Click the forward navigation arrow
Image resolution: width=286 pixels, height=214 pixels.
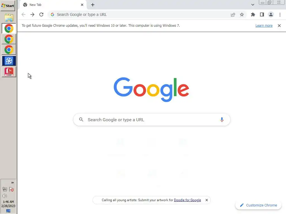pyautogui.click(x=32, y=14)
